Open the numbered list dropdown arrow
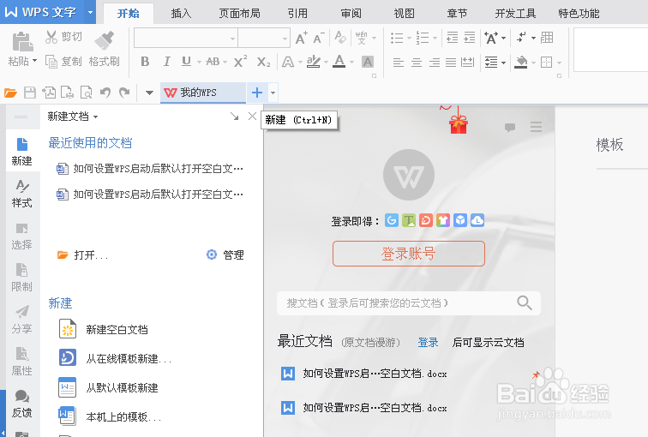The height and width of the screenshot is (437, 648). click(435, 39)
